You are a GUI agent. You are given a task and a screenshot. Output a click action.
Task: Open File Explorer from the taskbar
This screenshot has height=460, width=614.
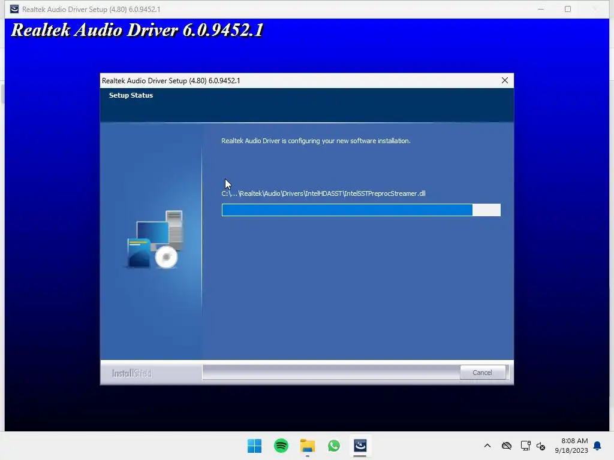click(308, 446)
